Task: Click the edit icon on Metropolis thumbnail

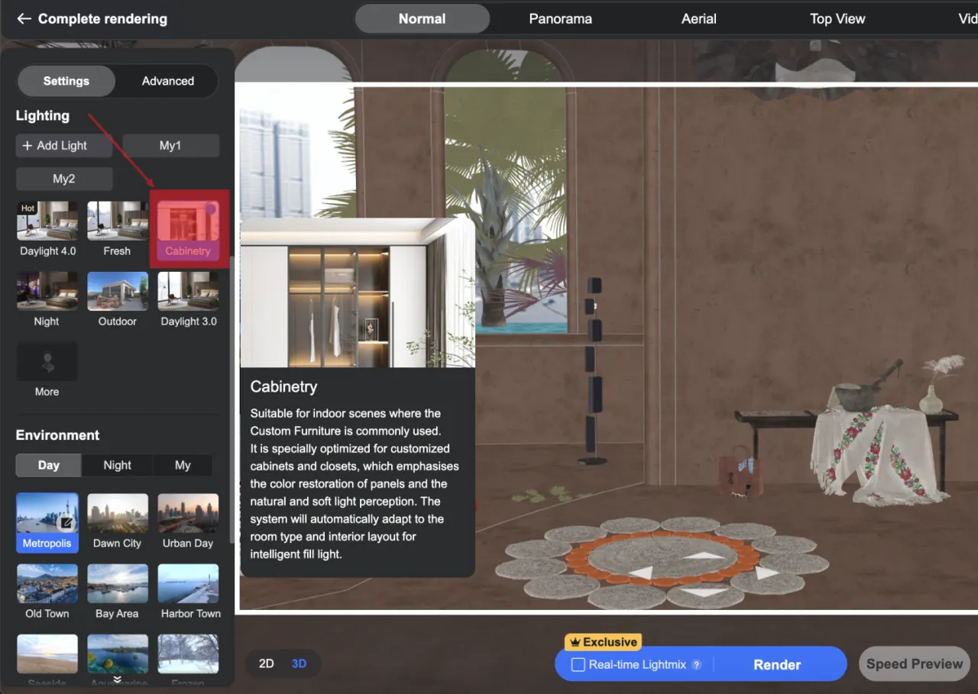Action: [x=66, y=523]
